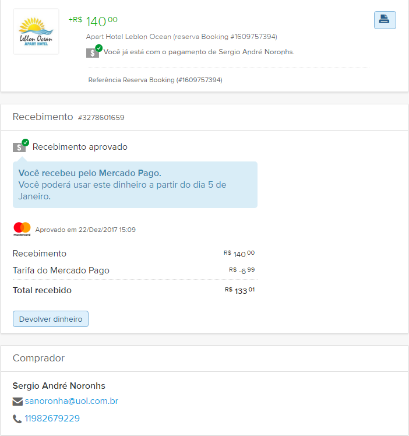Click the Devolver dinheiro button
The width and height of the screenshot is (409, 436).
tap(51, 319)
